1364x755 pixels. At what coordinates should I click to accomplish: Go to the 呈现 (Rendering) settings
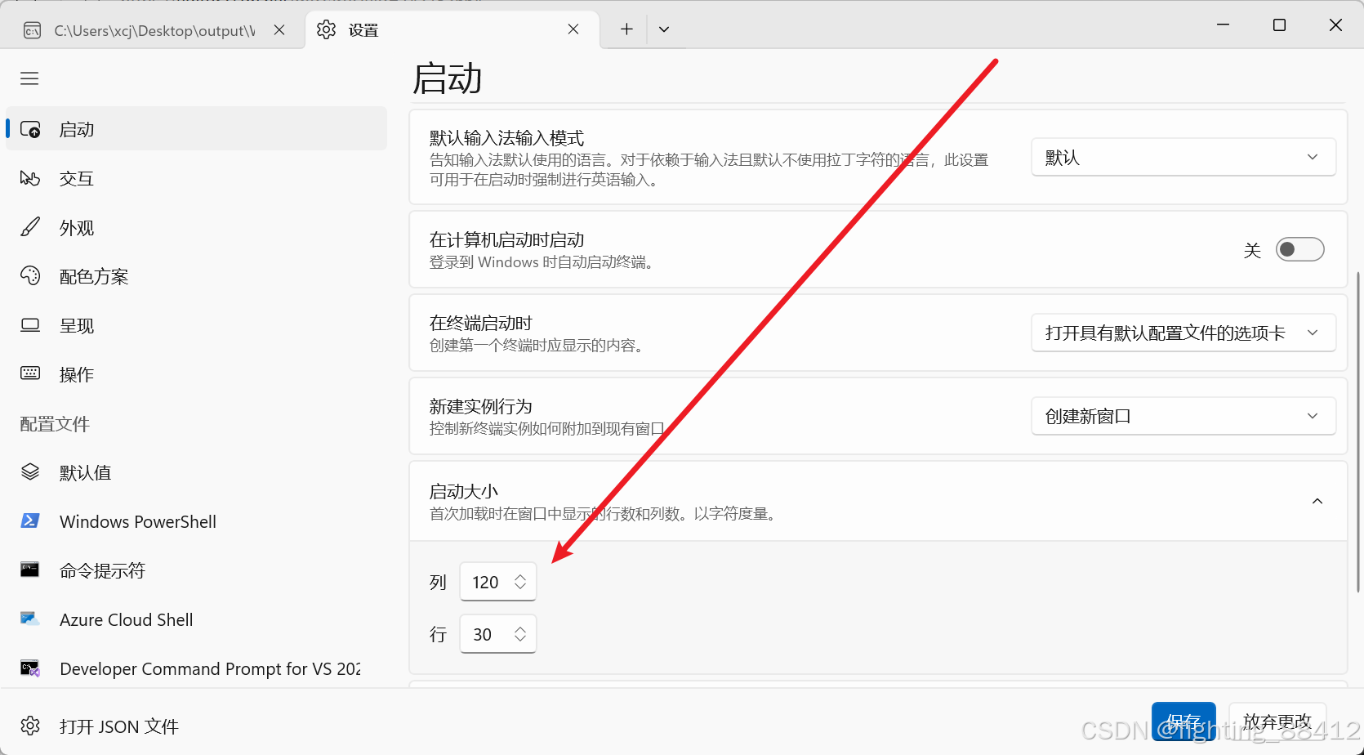[x=77, y=325]
